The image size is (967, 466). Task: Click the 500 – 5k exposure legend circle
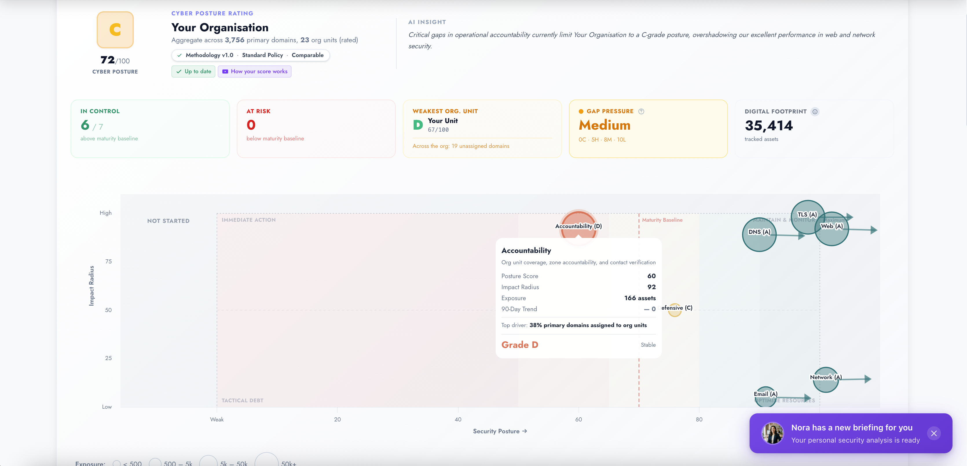coord(155,463)
